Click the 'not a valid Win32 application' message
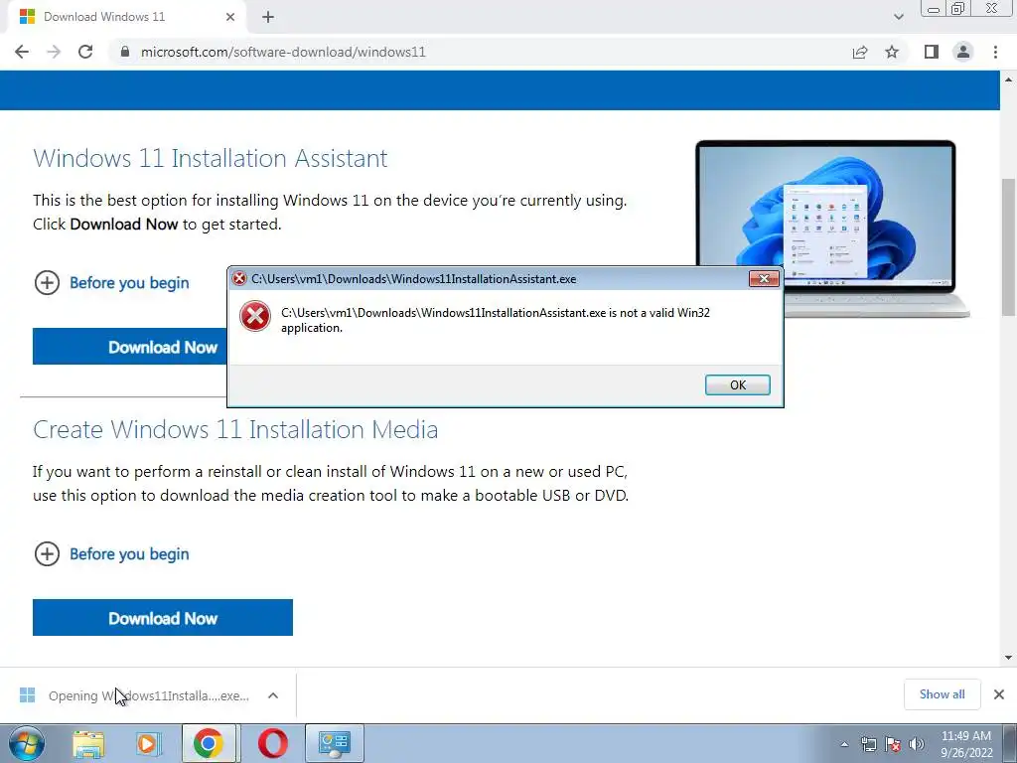Image resolution: width=1017 pixels, height=763 pixels. [496, 320]
